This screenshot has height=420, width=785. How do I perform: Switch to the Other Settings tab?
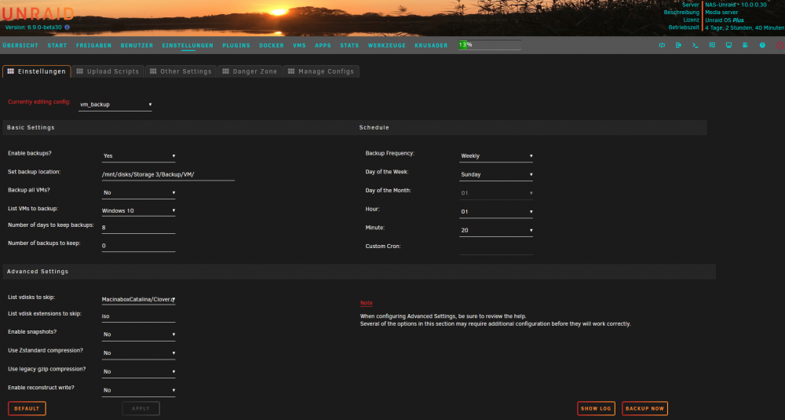click(x=181, y=71)
